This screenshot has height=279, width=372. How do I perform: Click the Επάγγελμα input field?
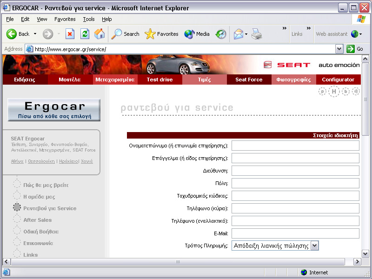pos(295,158)
